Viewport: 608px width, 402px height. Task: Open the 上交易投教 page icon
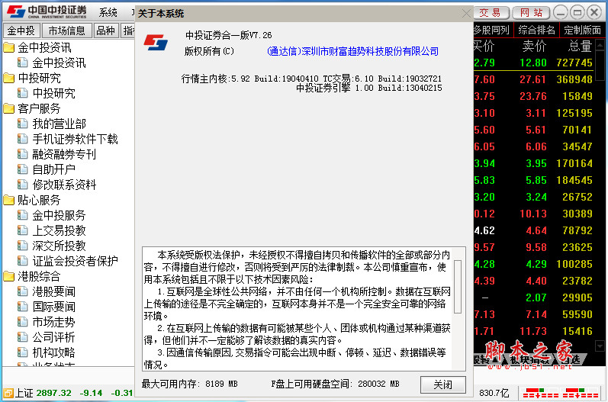(x=22, y=230)
